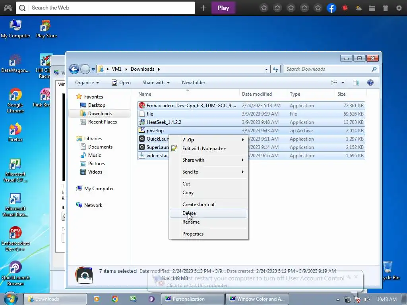The width and height of the screenshot is (407, 305).
Task: Open recent pages dropdown arrow beside navigation buttons
Action: [93, 69]
